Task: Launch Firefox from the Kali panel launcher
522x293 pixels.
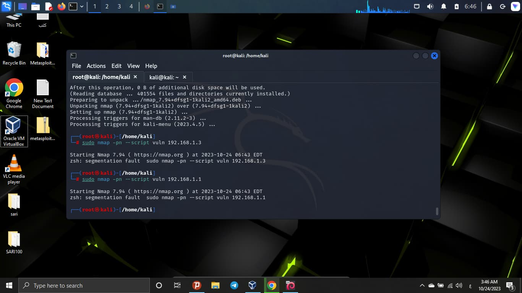Action: point(62,6)
